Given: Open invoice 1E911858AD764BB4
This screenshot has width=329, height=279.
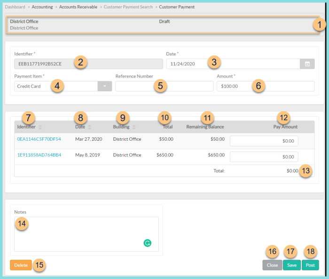Looking at the screenshot, I should [x=39, y=155].
